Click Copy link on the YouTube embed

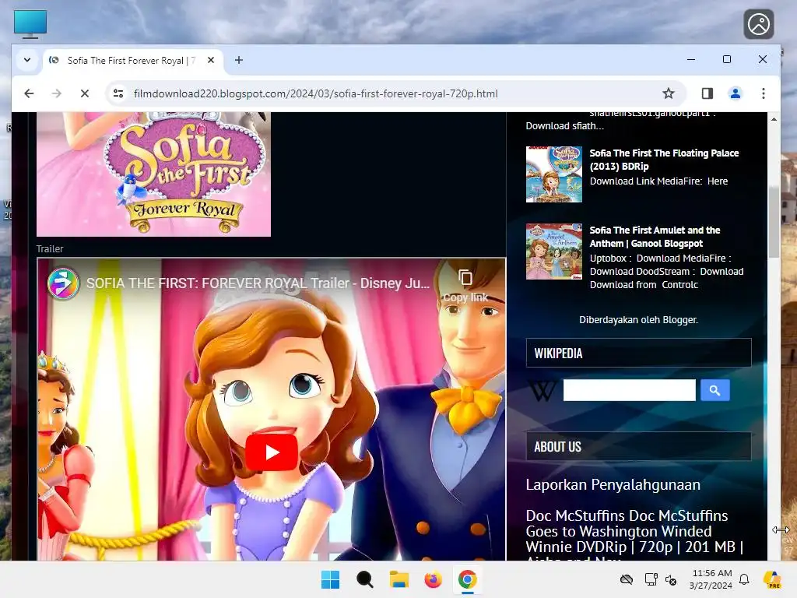(x=465, y=287)
